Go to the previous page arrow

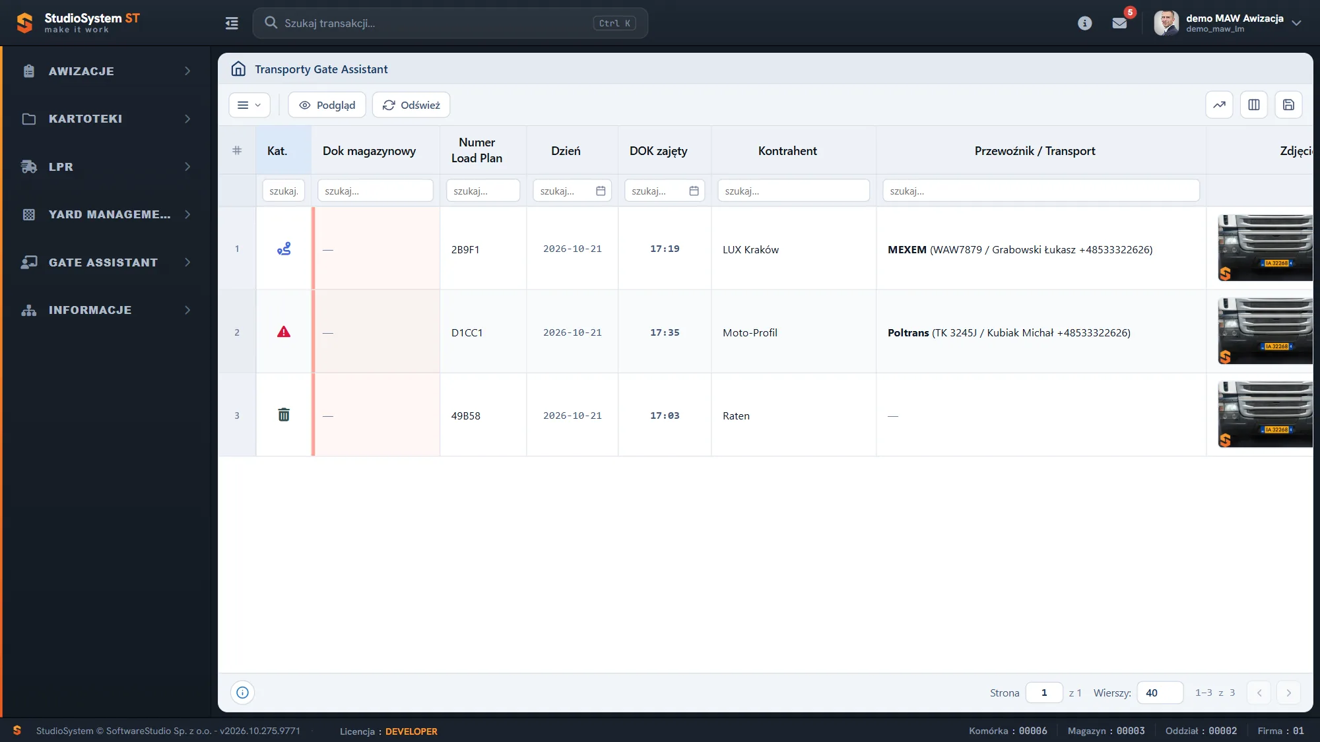1259,693
